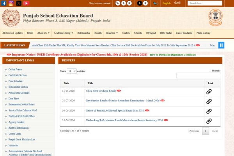Click Next pagination button
234x156 pixels.
click(x=215, y=131)
